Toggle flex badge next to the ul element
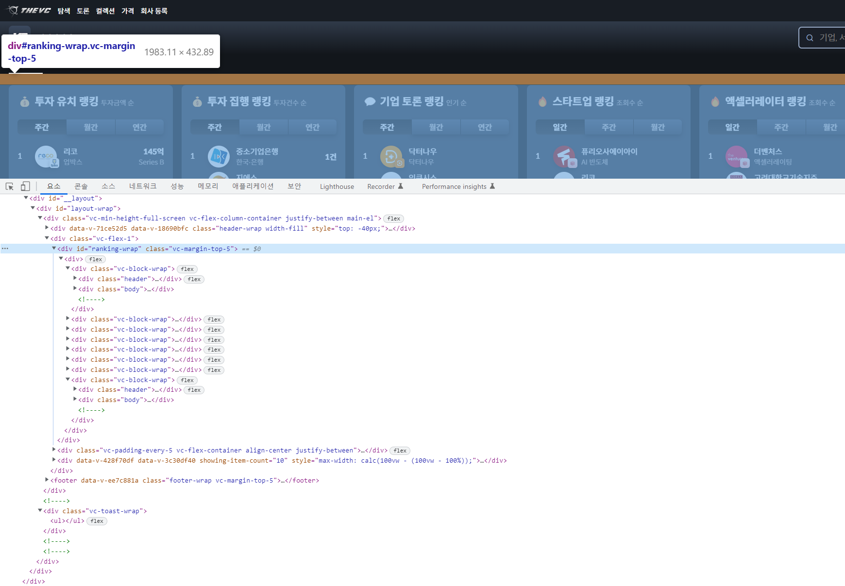This screenshot has height=586, width=845. pyautogui.click(x=97, y=521)
